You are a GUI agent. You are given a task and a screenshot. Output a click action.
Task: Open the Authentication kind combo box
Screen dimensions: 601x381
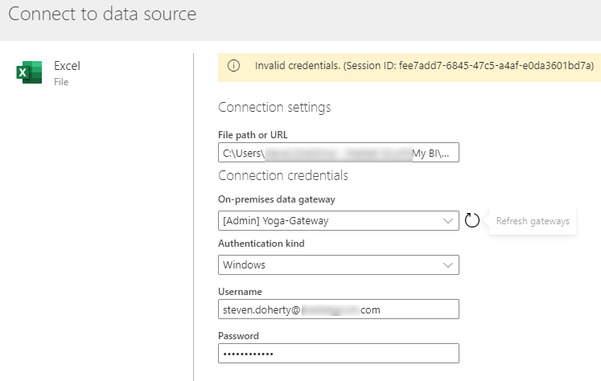(x=339, y=265)
